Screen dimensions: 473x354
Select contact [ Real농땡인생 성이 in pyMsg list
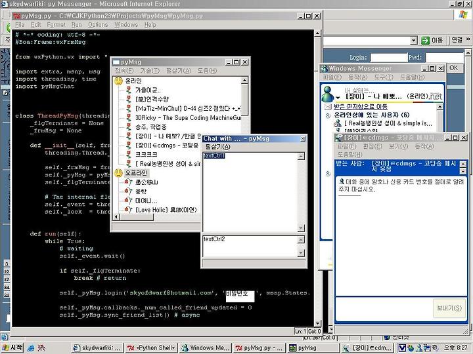pos(168,164)
